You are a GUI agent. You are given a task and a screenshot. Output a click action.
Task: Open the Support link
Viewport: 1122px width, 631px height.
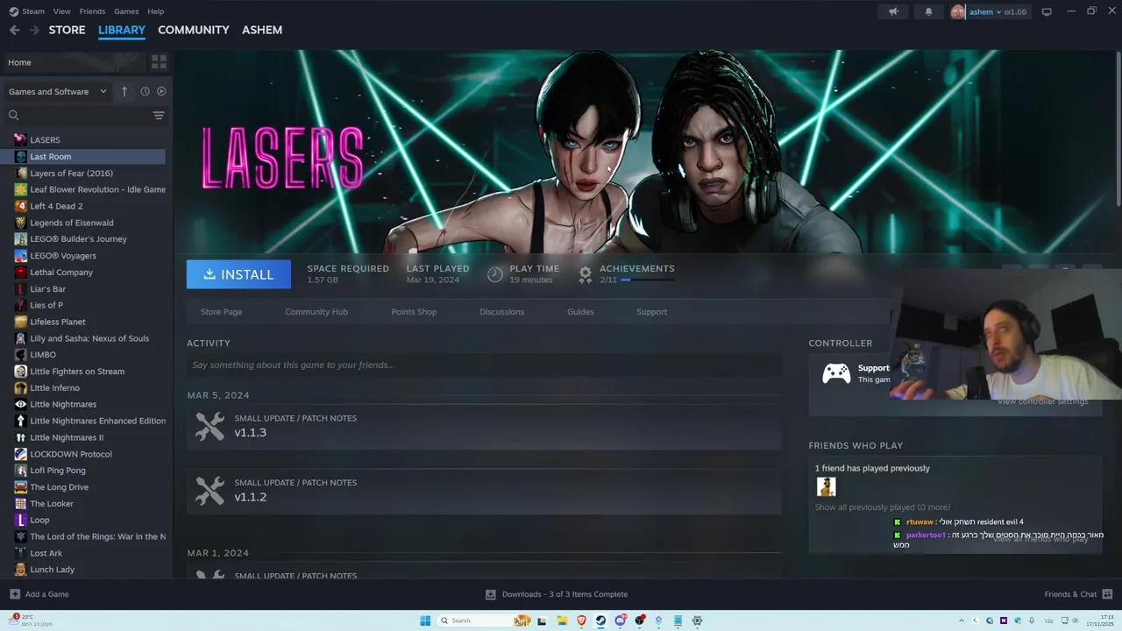click(651, 312)
